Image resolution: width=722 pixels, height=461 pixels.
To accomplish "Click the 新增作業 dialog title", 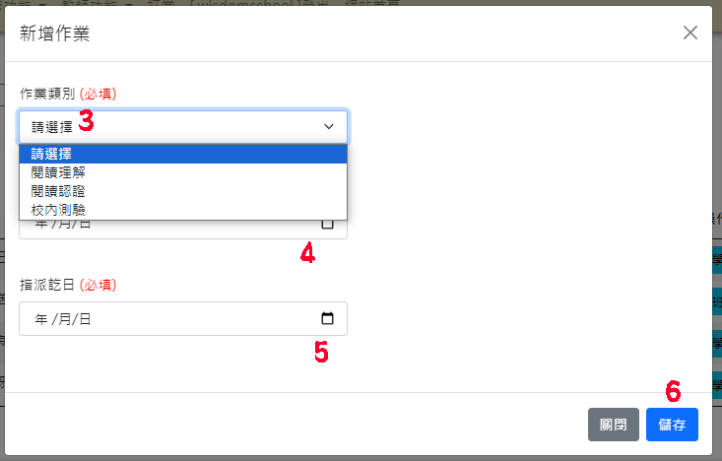I will pyautogui.click(x=54, y=33).
